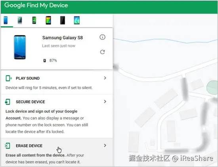The width and height of the screenshot is (218, 167).
Task: Select the first blue phone device tab
Action: click(6, 20)
